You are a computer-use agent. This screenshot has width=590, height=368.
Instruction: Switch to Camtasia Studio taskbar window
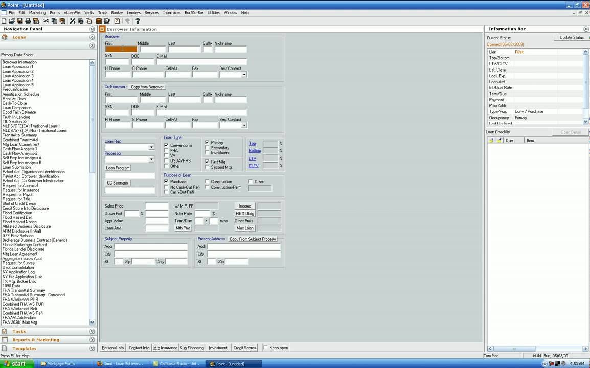tap(177, 364)
